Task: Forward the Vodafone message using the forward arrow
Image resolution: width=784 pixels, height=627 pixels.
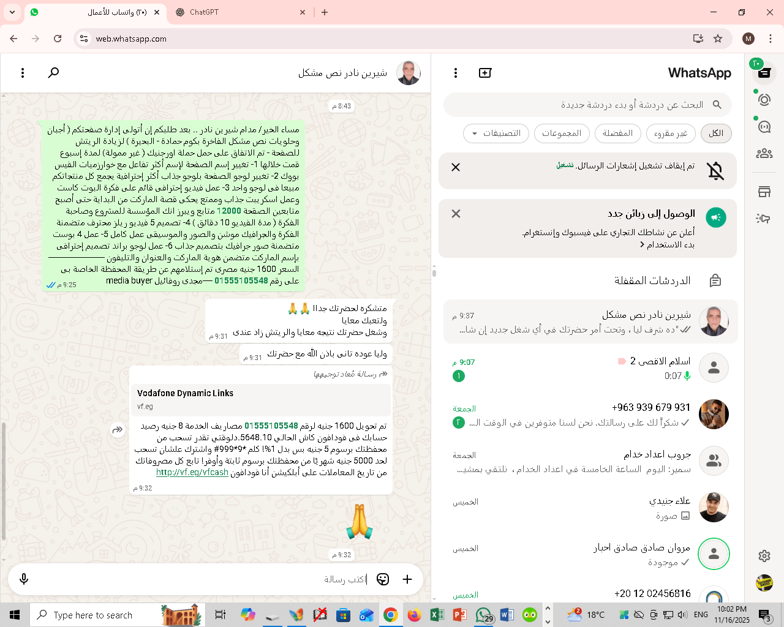Action: click(118, 430)
